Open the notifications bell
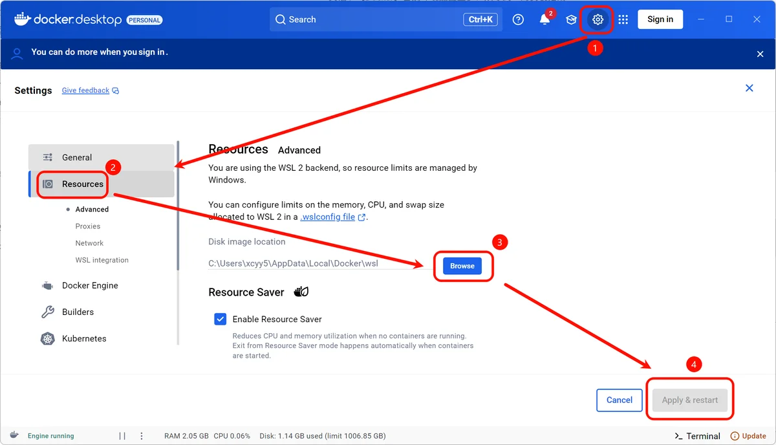776x445 pixels. click(x=544, y=19)
